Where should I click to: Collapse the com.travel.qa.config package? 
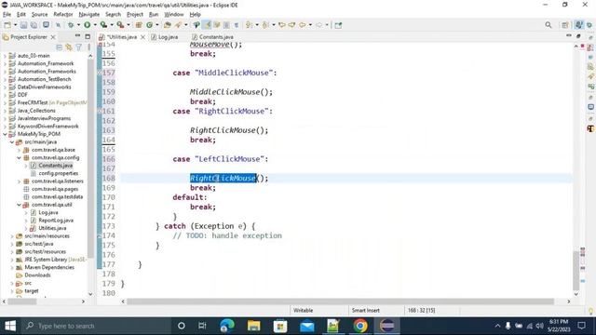pyautogui.click(x=19, y=157)
